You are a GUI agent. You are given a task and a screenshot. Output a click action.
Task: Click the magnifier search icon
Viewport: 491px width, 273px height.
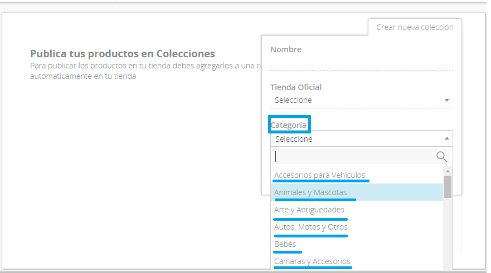tap(441, 156)
